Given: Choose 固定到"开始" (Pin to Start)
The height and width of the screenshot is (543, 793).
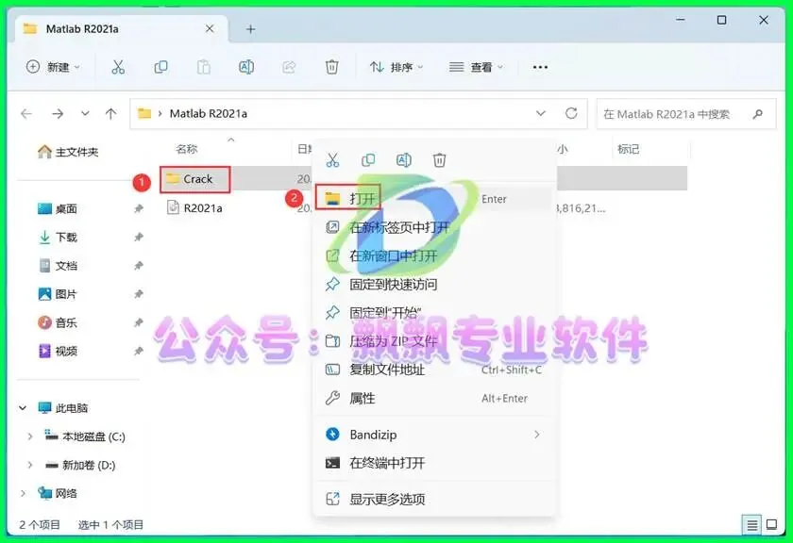Looking at the screenshot, I should coord(434,313).
